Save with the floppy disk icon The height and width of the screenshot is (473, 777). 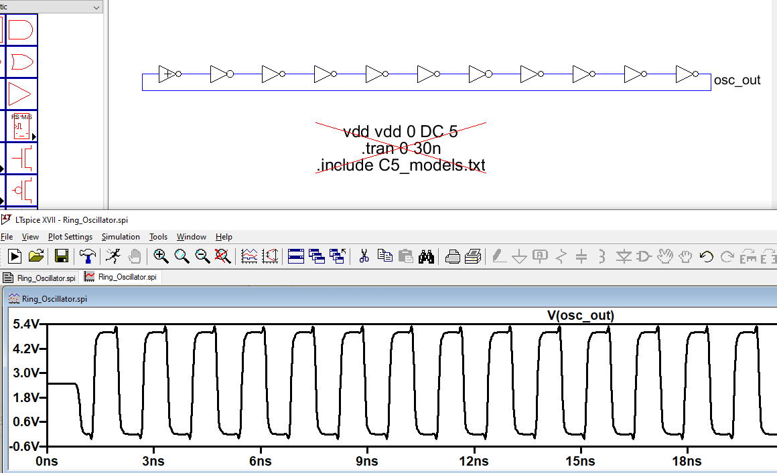[62, 256]
